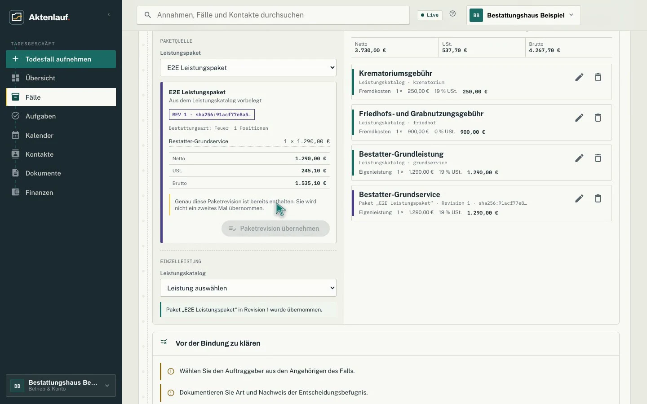Viewport: 647px width, 404px height.
Task: Open the Kontakte section
Action: [61, 154]
